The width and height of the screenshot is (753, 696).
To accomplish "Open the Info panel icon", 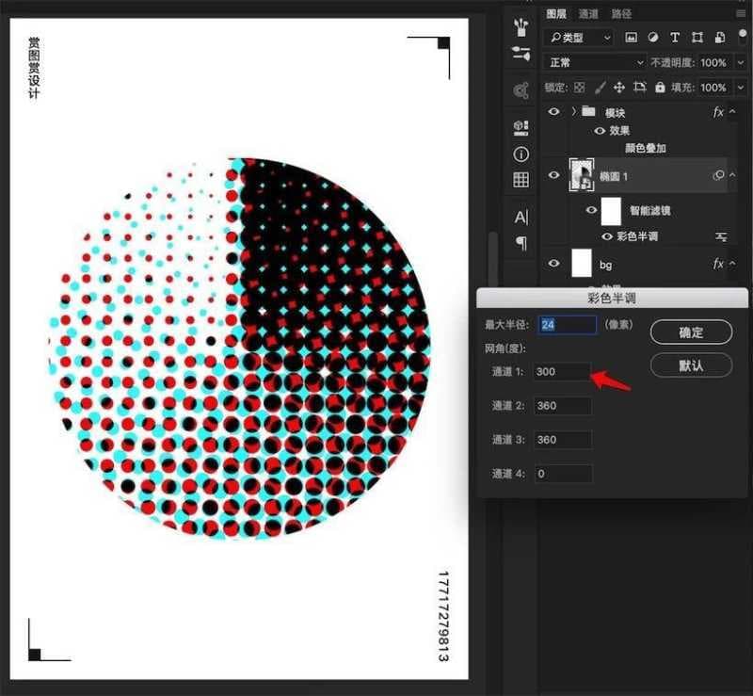I will 521,154.
